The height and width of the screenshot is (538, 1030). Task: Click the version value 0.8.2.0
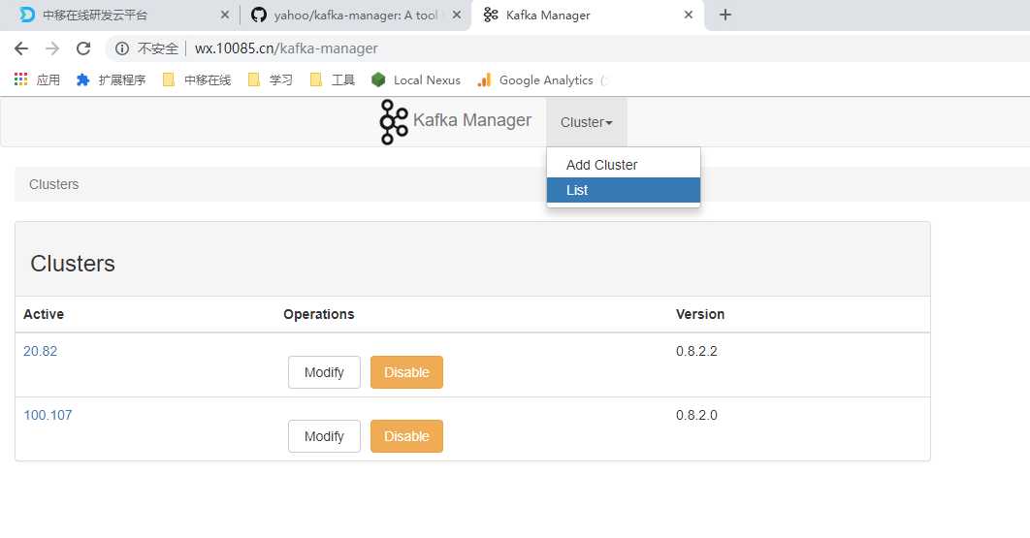coord(696,415)
